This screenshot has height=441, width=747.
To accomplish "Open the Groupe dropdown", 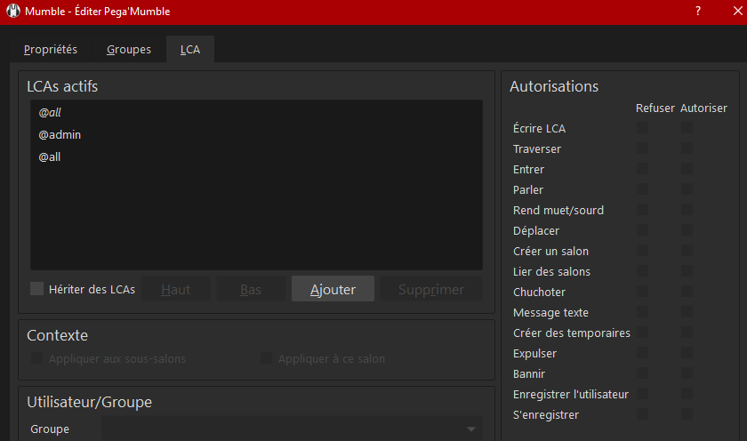I will [x=292, y=429].
